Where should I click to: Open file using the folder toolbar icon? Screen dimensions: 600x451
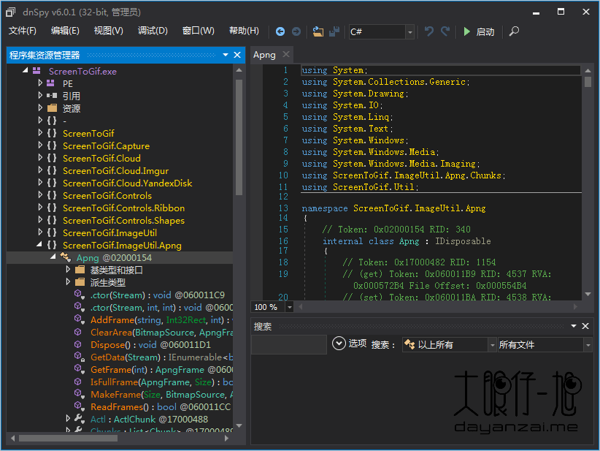click(318, 31)
